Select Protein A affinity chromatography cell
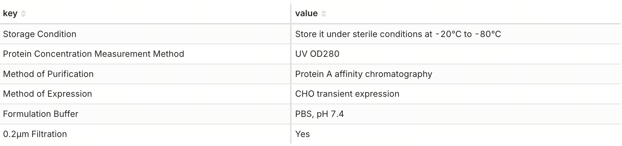This screenshot has height=146, width=622. point(363,74)
